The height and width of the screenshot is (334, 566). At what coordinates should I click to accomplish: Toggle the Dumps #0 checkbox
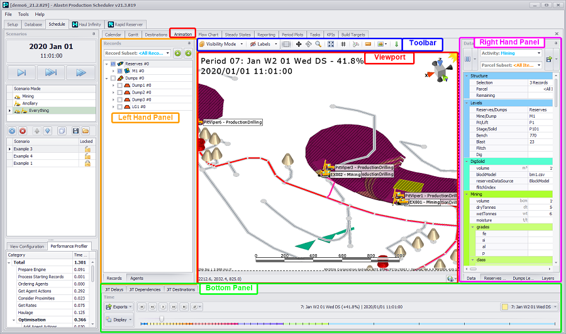click(x=113, y=78)
